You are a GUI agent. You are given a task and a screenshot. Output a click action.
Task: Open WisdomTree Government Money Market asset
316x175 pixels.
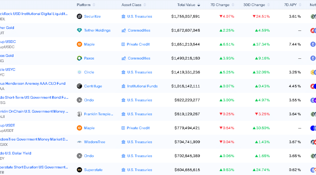click(x=34, y=139)
